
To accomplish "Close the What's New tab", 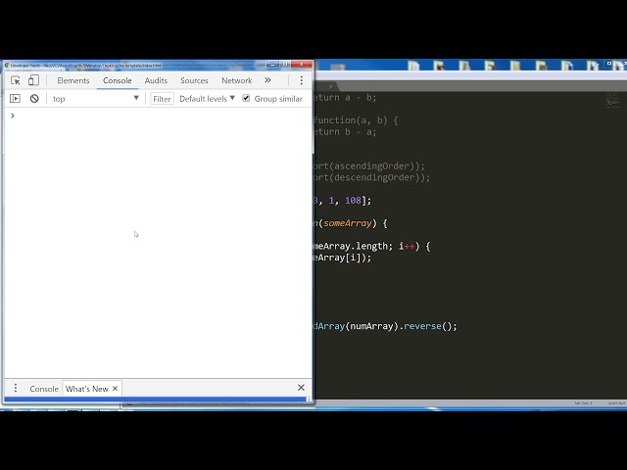I will 116,389.
